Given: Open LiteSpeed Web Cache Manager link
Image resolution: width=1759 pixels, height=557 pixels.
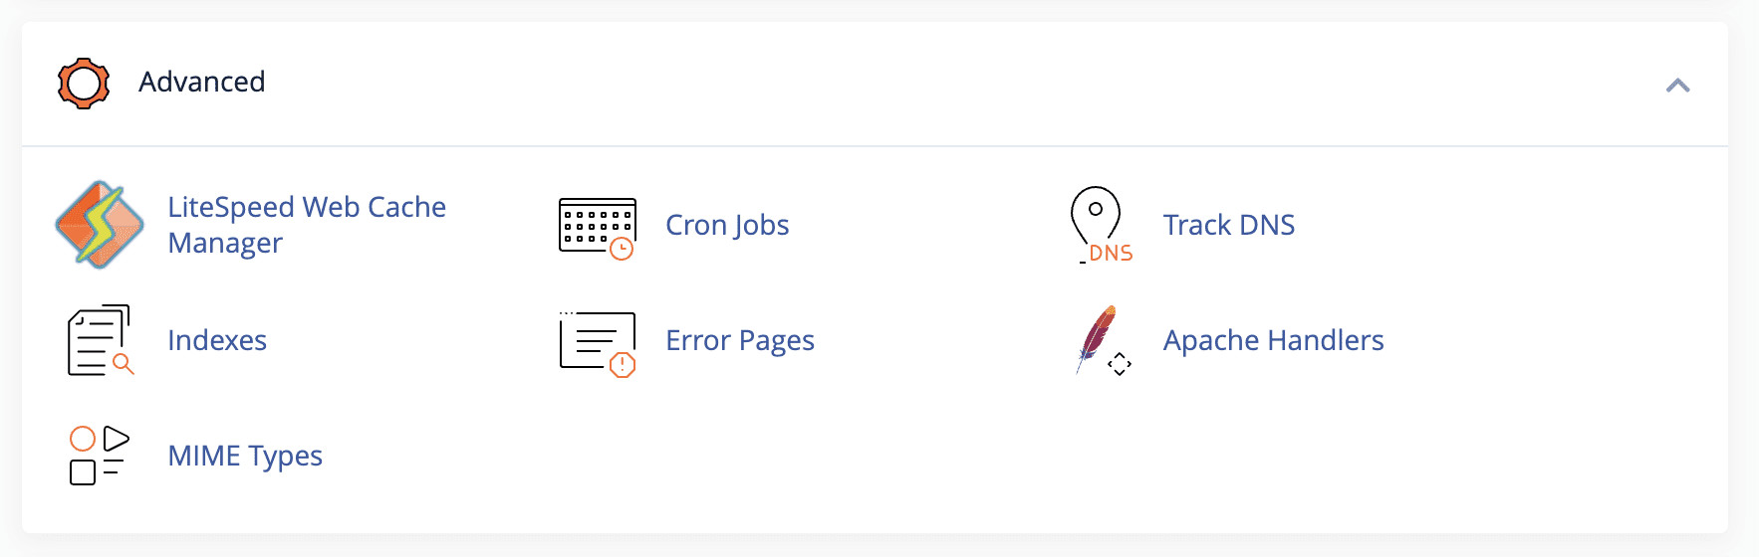Looking at the screenshot, I should (307, 225).
